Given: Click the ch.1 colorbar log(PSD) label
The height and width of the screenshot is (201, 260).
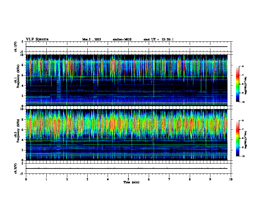Looking at the screenshot, I should (246, 86).
